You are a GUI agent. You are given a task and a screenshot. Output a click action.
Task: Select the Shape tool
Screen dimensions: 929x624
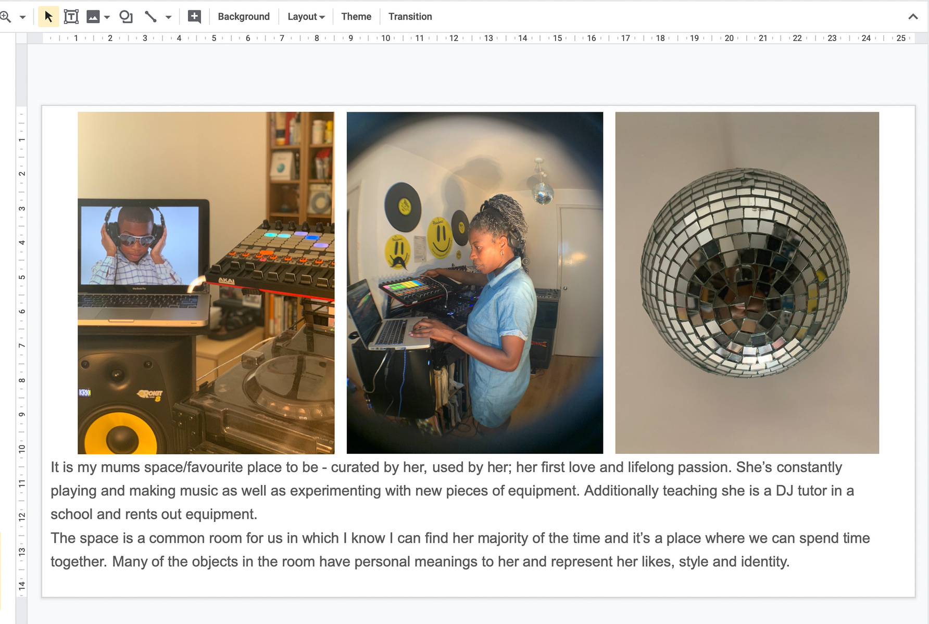(126, 17)
